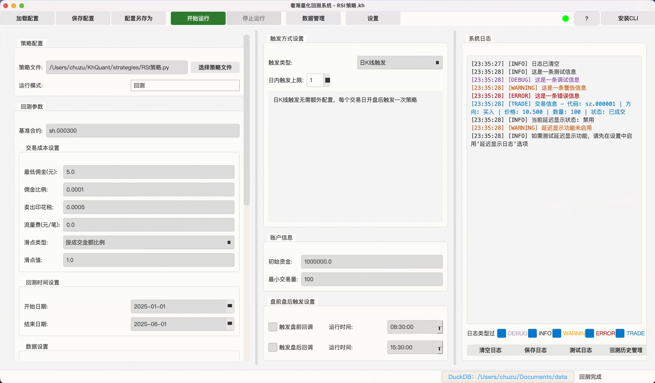Click the 日内触发上限 value field
The image size is (655, 383).
pyautogui.click(x=315, y=80)
